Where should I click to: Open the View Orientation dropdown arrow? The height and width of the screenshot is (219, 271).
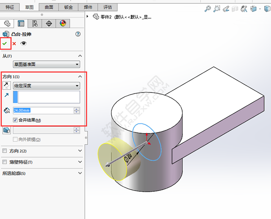coord(260,9)
